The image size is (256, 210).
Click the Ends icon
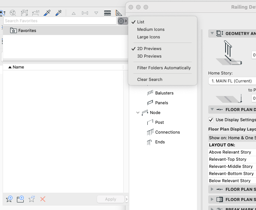point(149,142)
